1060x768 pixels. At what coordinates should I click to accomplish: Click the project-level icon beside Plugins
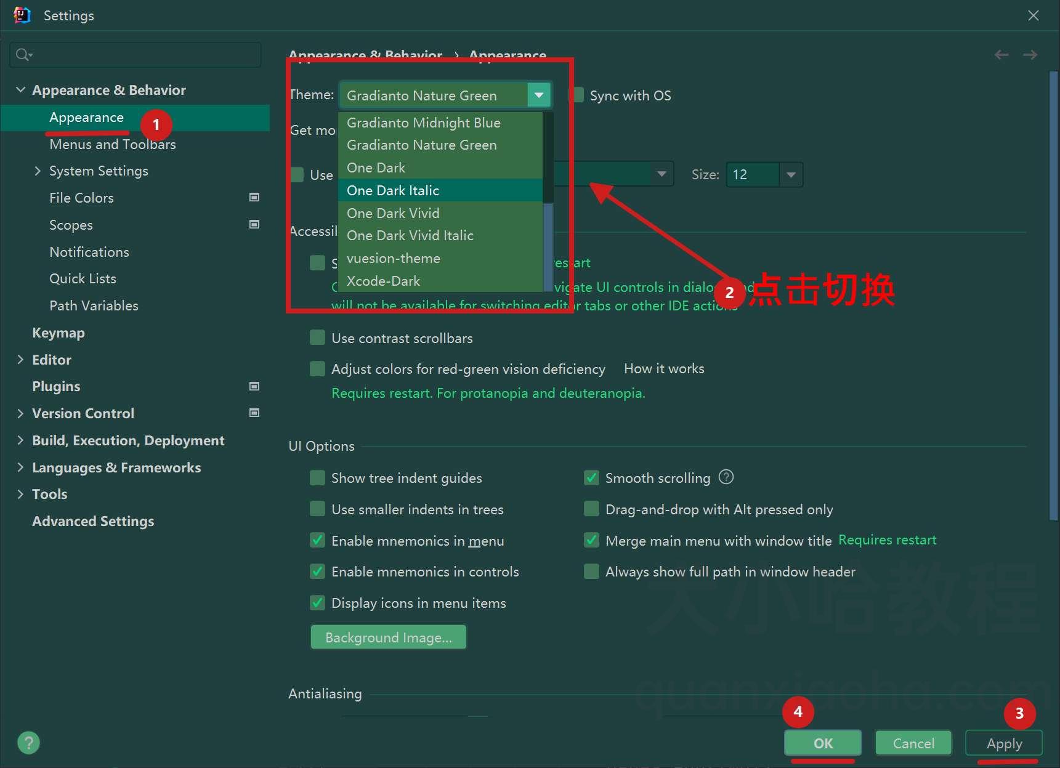tap(254, 386)
